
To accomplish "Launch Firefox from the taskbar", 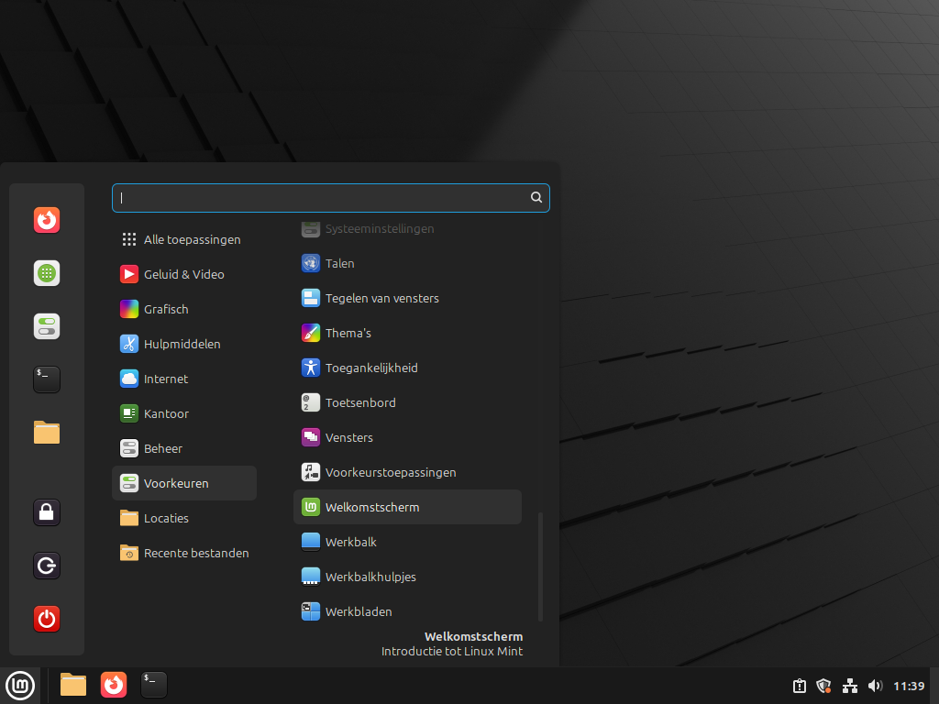I will 114,685.
